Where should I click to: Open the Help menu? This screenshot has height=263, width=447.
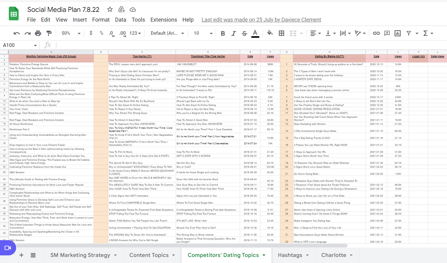(x=188, y=20)
